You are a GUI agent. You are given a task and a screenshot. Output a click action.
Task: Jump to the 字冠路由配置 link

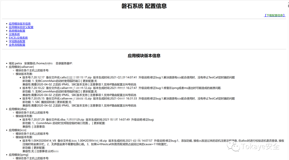pyautogui.click(x=17, y=41)
